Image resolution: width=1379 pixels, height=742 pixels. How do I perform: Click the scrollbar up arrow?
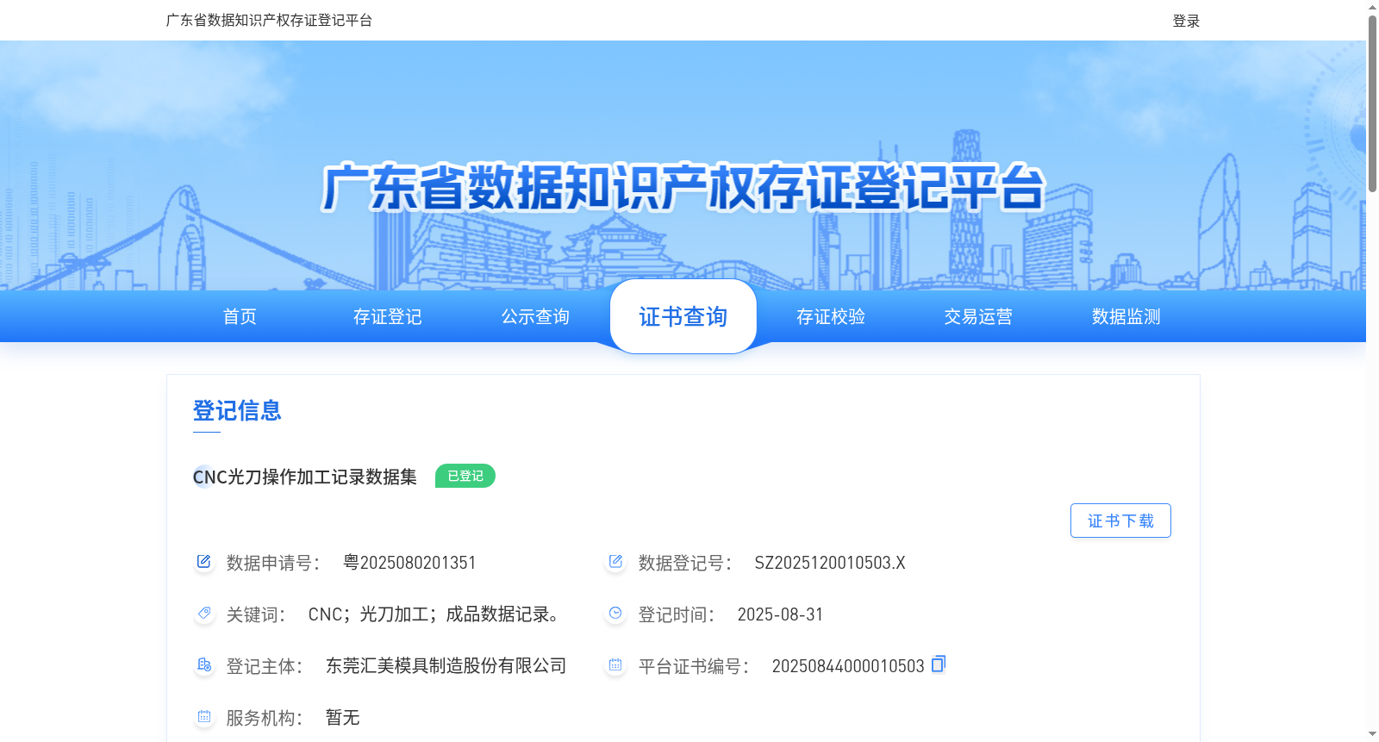pyautogui.click(x=1372, y=7)
